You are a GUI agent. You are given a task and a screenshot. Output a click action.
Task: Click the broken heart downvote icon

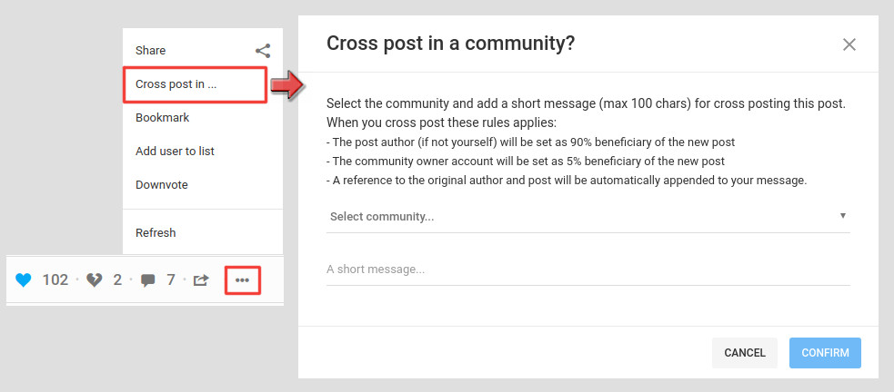coord(95,279)
